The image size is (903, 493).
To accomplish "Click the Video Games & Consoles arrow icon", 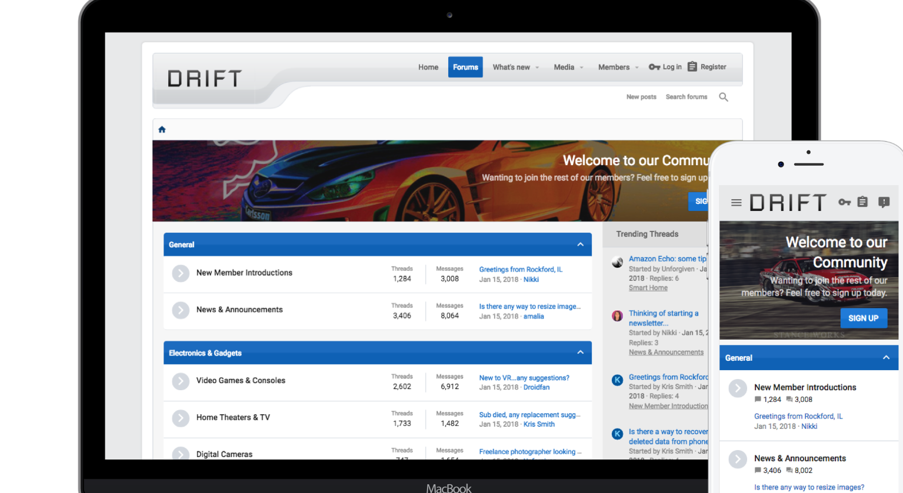I will [181, 381].
